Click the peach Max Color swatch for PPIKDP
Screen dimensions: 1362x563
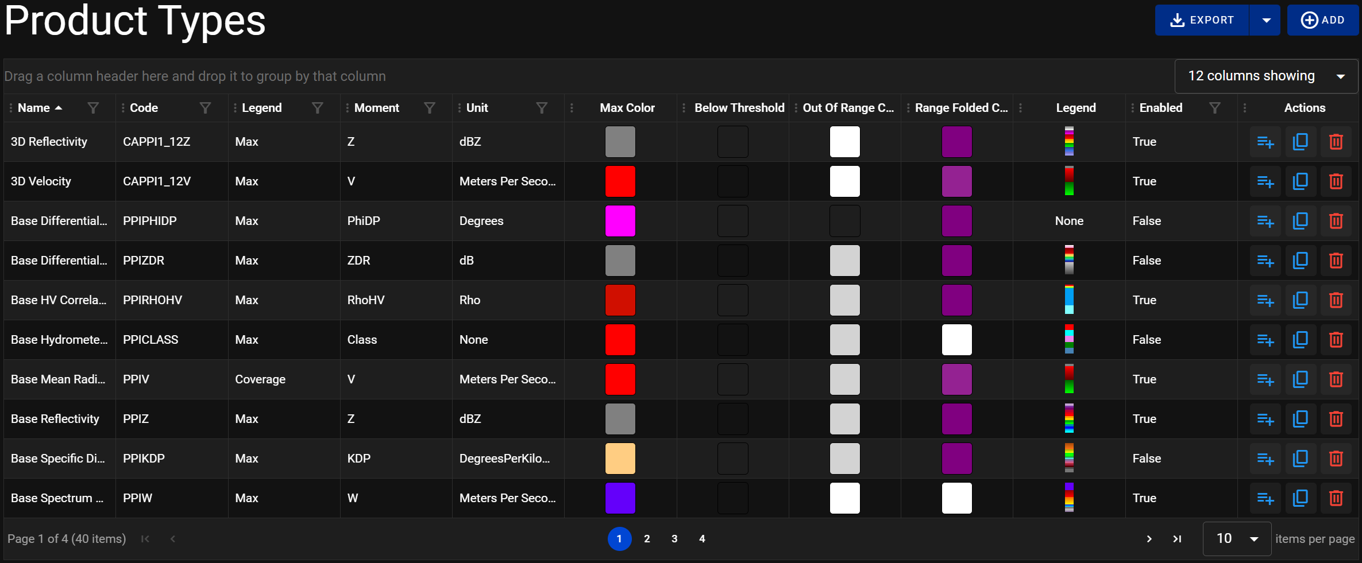[620, 459]
